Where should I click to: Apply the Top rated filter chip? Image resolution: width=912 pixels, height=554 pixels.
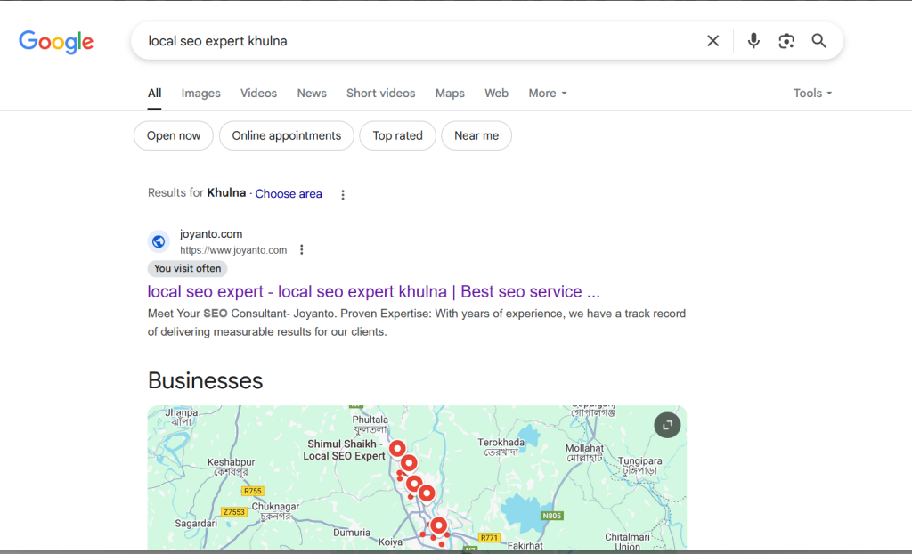tap(397, 135)
